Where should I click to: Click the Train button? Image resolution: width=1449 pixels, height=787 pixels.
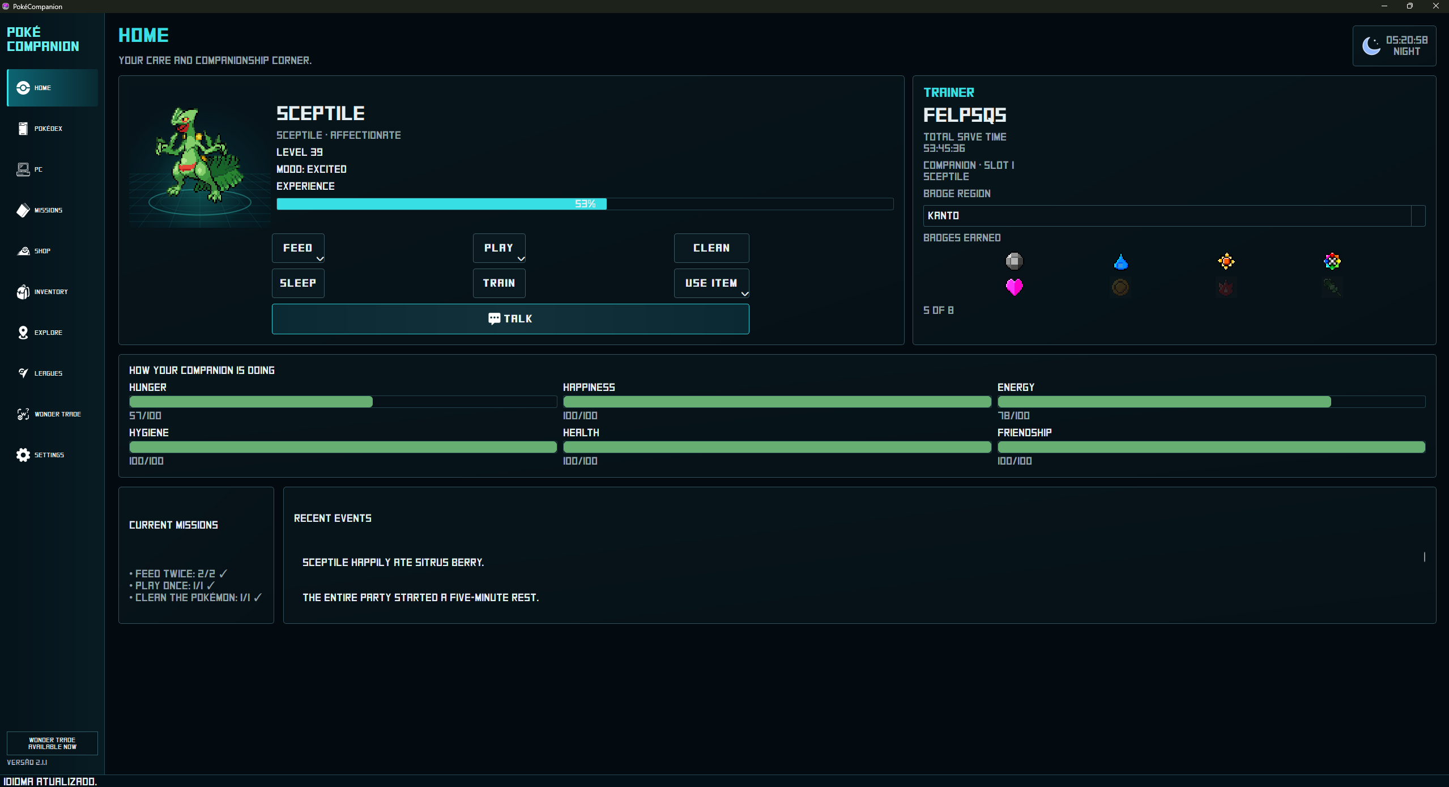click(499, 283)
